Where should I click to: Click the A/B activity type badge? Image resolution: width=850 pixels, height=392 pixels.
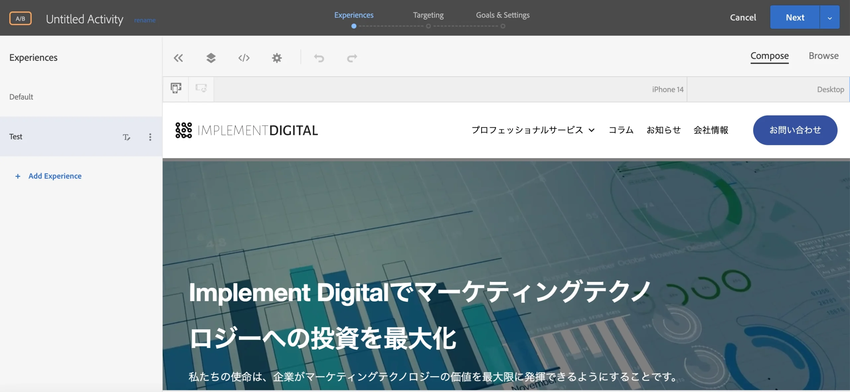[20, 18]
